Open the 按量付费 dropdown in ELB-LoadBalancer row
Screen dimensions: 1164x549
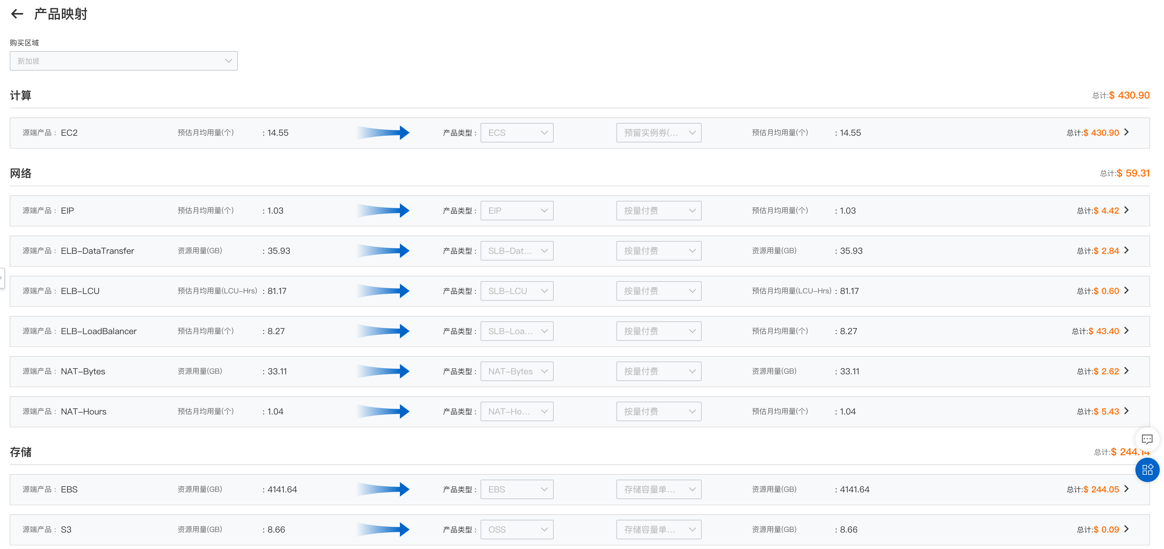click(659, 331)
